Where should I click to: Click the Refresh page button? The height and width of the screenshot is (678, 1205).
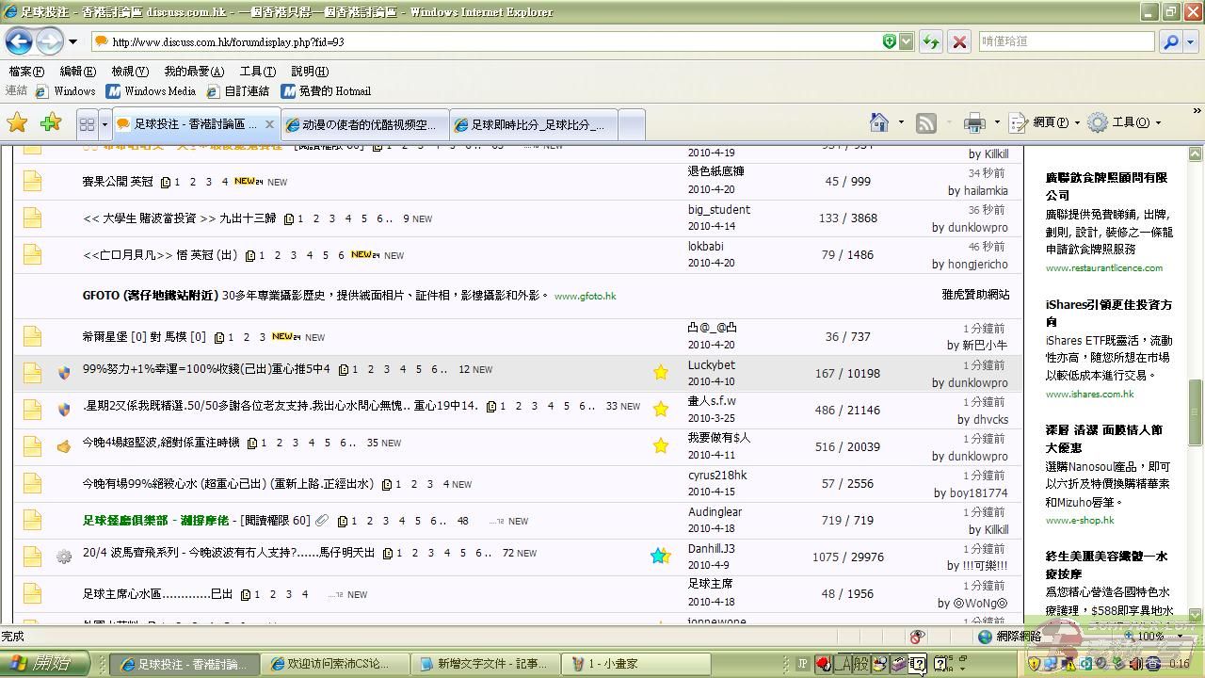[930, 41]
